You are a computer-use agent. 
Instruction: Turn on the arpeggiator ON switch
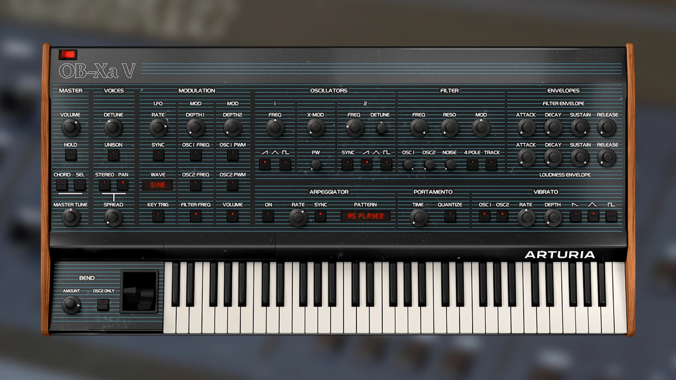tap(268, 215)
